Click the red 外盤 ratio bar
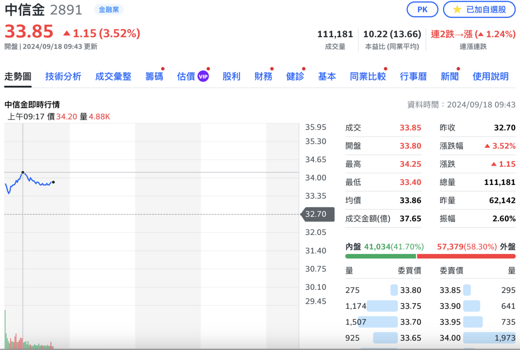The width and height of the screenshot is (520, 350). tap(466, 256)
